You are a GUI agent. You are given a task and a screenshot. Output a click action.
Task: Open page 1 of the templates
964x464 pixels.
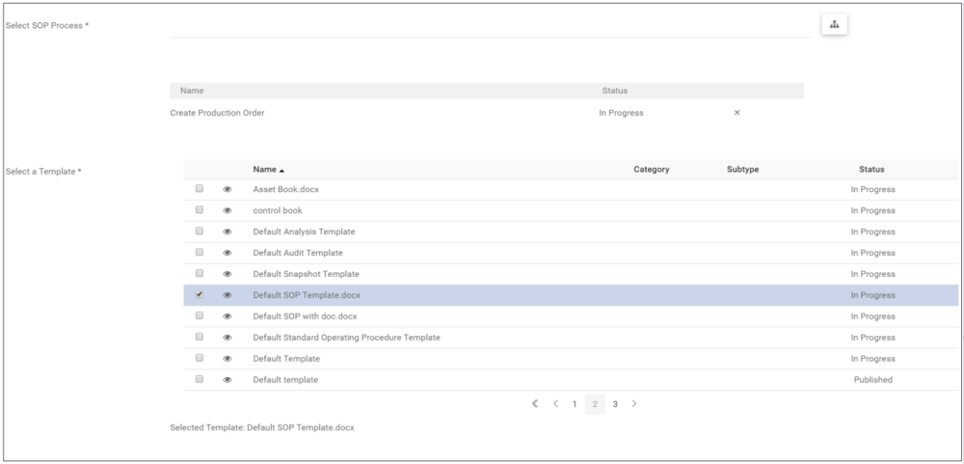click(x=575, y=404)
